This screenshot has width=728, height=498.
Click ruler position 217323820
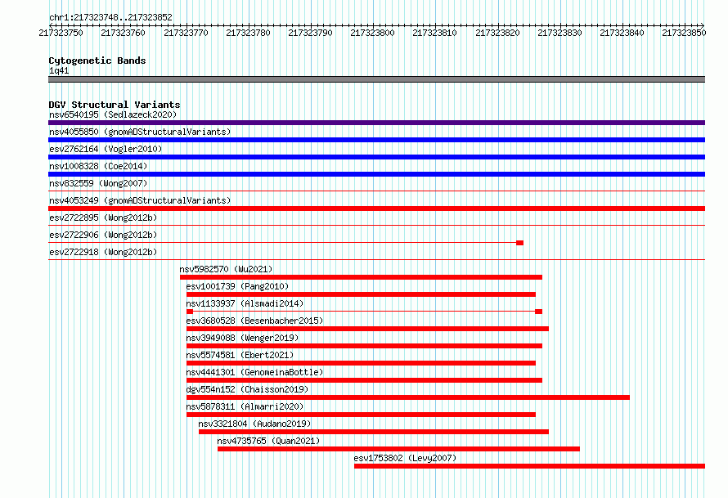click(497, 33)
